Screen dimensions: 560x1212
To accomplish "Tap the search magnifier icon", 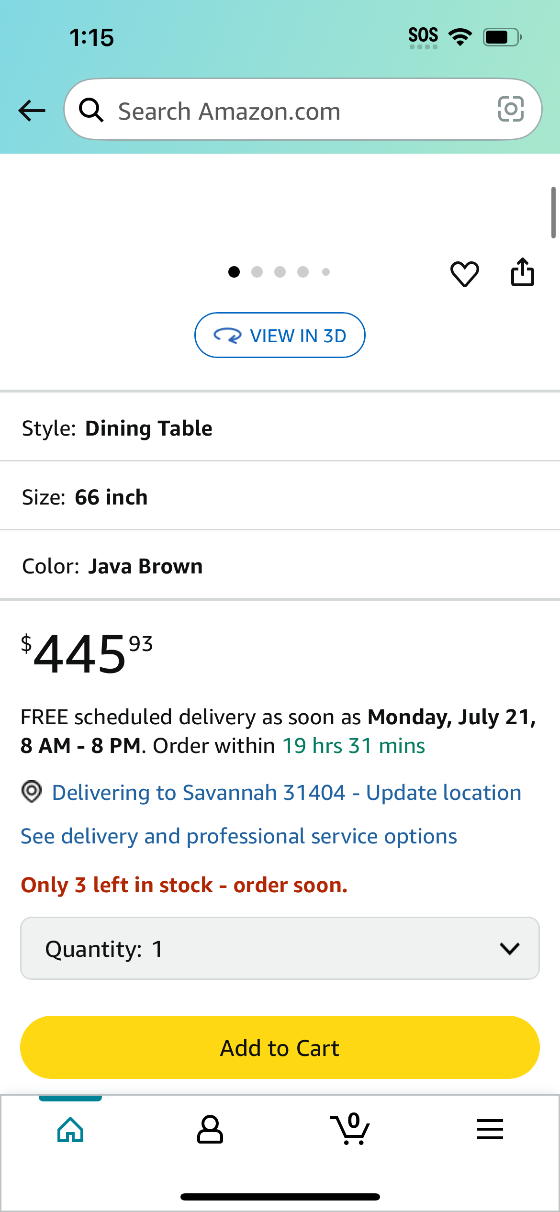I will [x=91, y=110].
